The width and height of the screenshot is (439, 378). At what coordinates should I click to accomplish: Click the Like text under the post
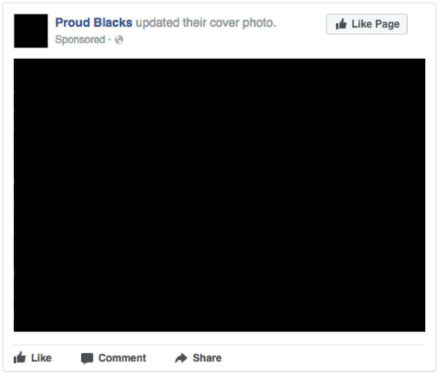(x=41, y=358)
